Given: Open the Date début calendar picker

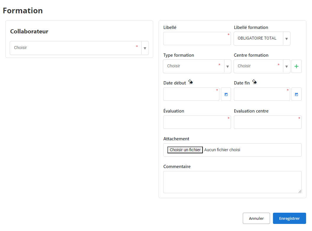Looking at the screenshot, I should tap(226, 94).
